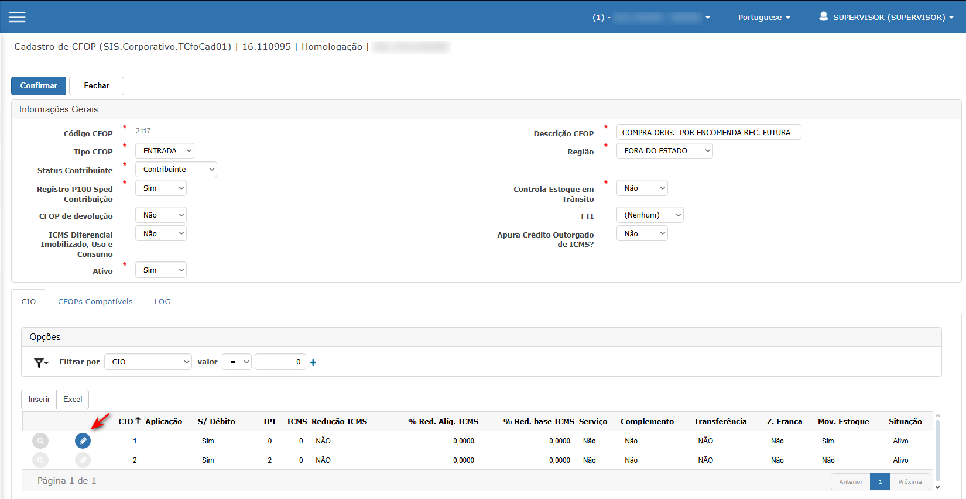
Task: Sort by Situação column header
Action: pyautogui.click(x=906, y=421)
